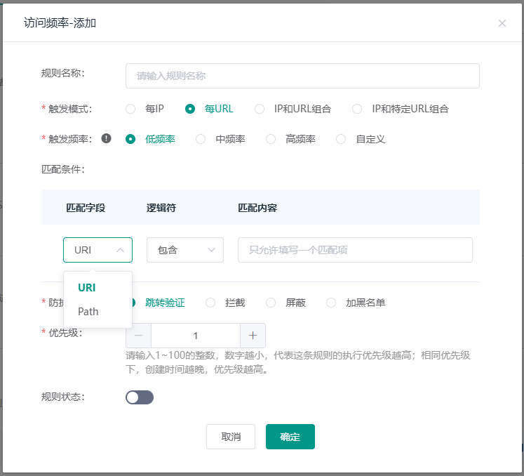Click the 匹配内容 text field

click(355, 250)
